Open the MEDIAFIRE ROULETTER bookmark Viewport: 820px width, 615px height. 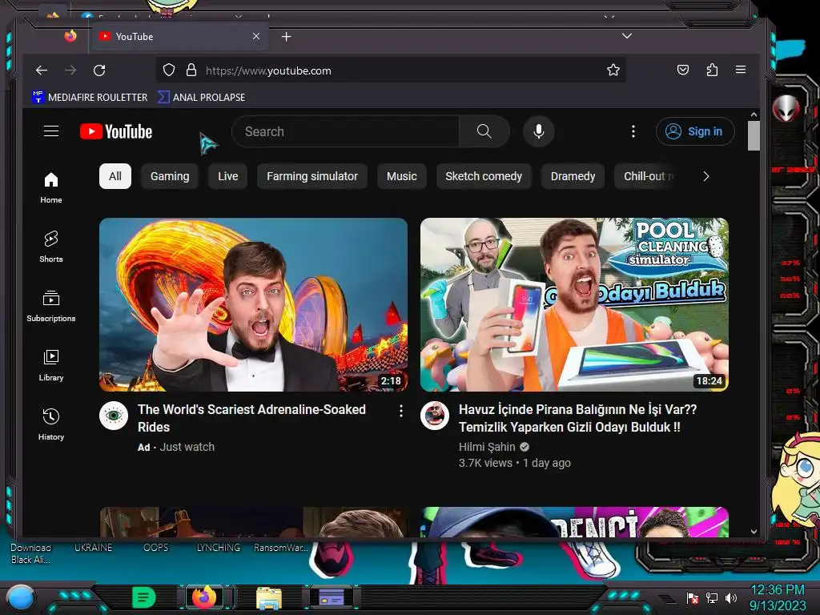click(x=90, y=97)
